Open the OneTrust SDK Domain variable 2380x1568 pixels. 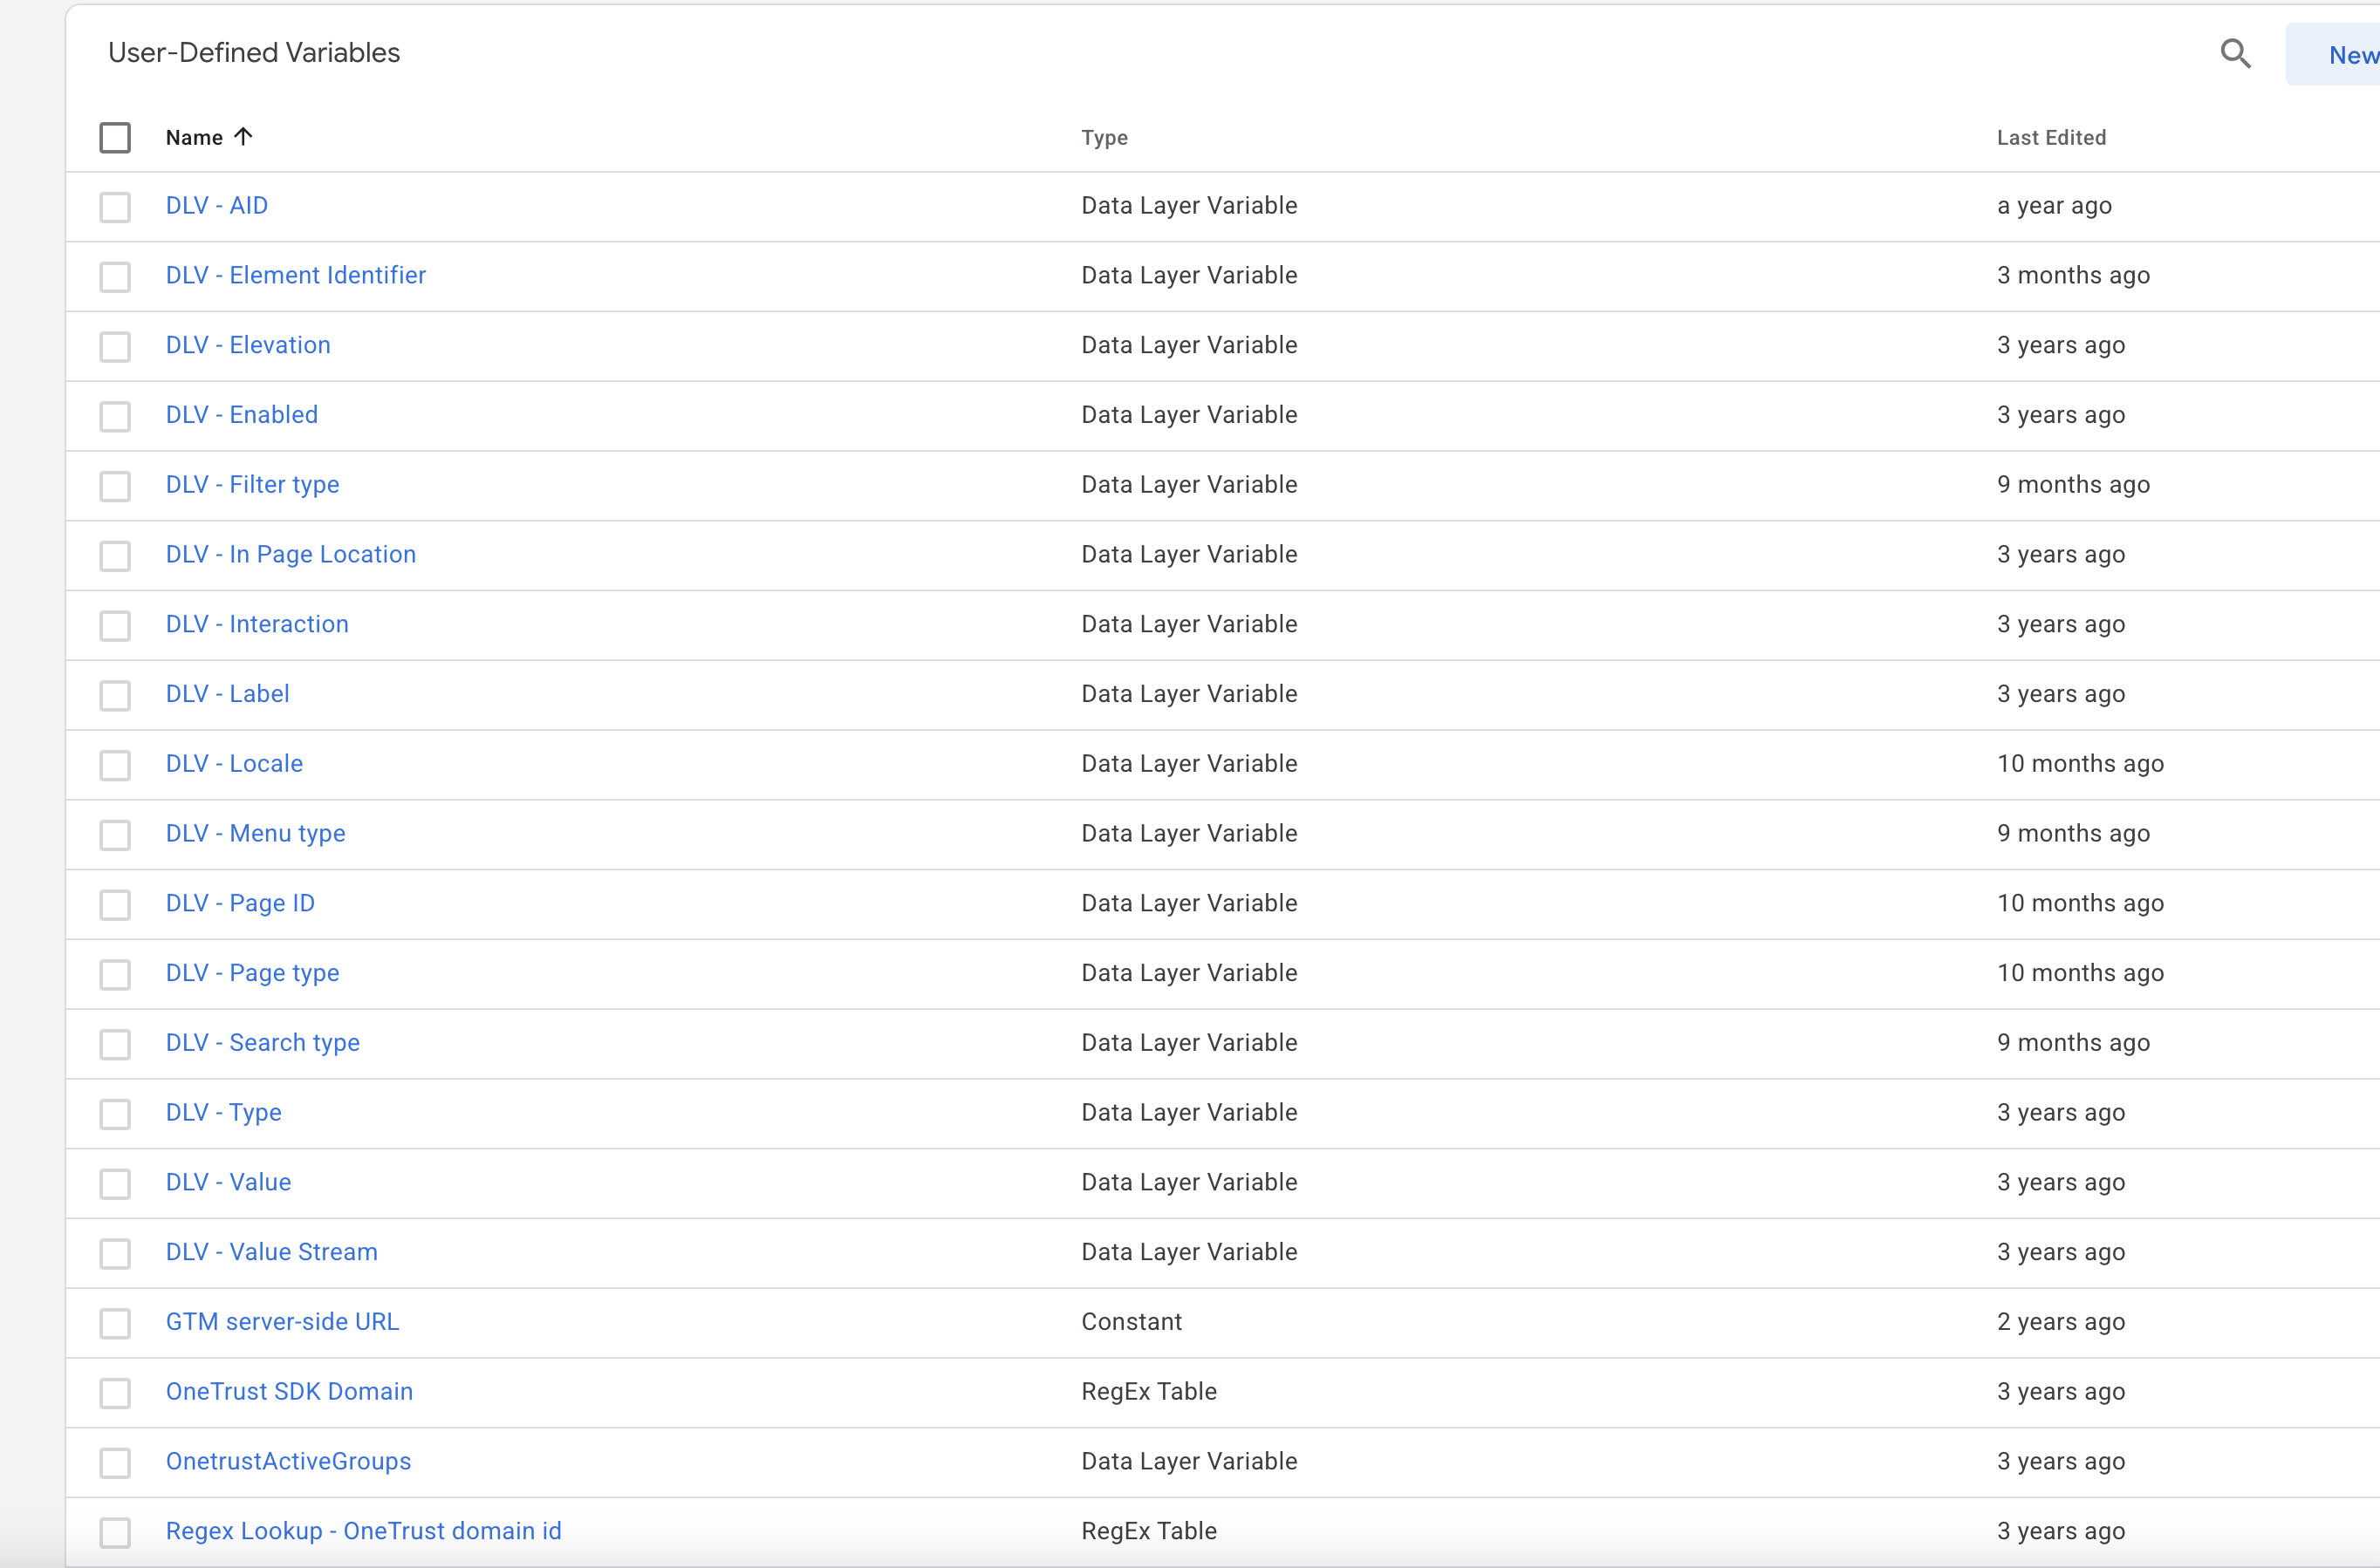coord(289,1392)
